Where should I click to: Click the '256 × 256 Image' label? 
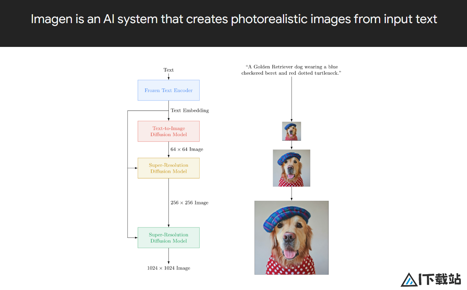[189, 203]
